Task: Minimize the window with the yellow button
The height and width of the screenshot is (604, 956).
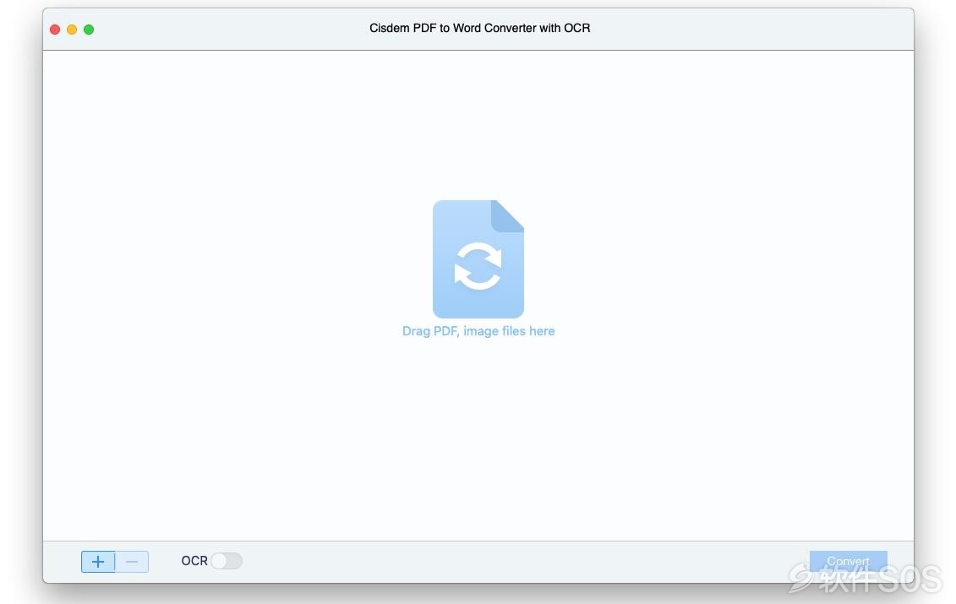Action: 72,30
